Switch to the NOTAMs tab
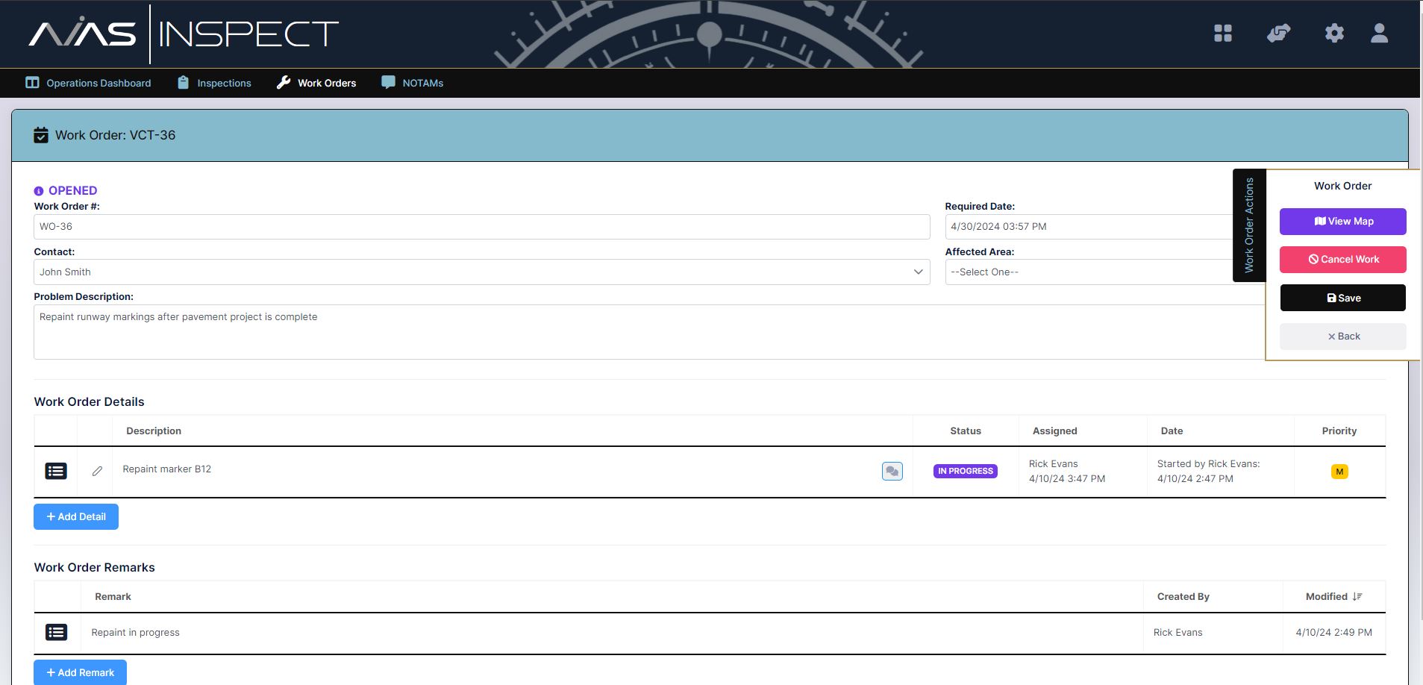Viewport: 1423px width, 685px height. [x=413, y=83]
